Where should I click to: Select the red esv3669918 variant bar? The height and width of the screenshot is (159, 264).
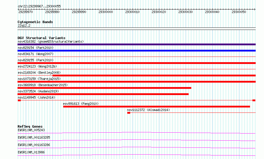pyautogui.click(x=104, y=88)
